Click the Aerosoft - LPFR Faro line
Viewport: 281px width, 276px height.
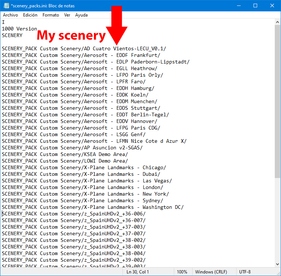click(x=74, y=82)
